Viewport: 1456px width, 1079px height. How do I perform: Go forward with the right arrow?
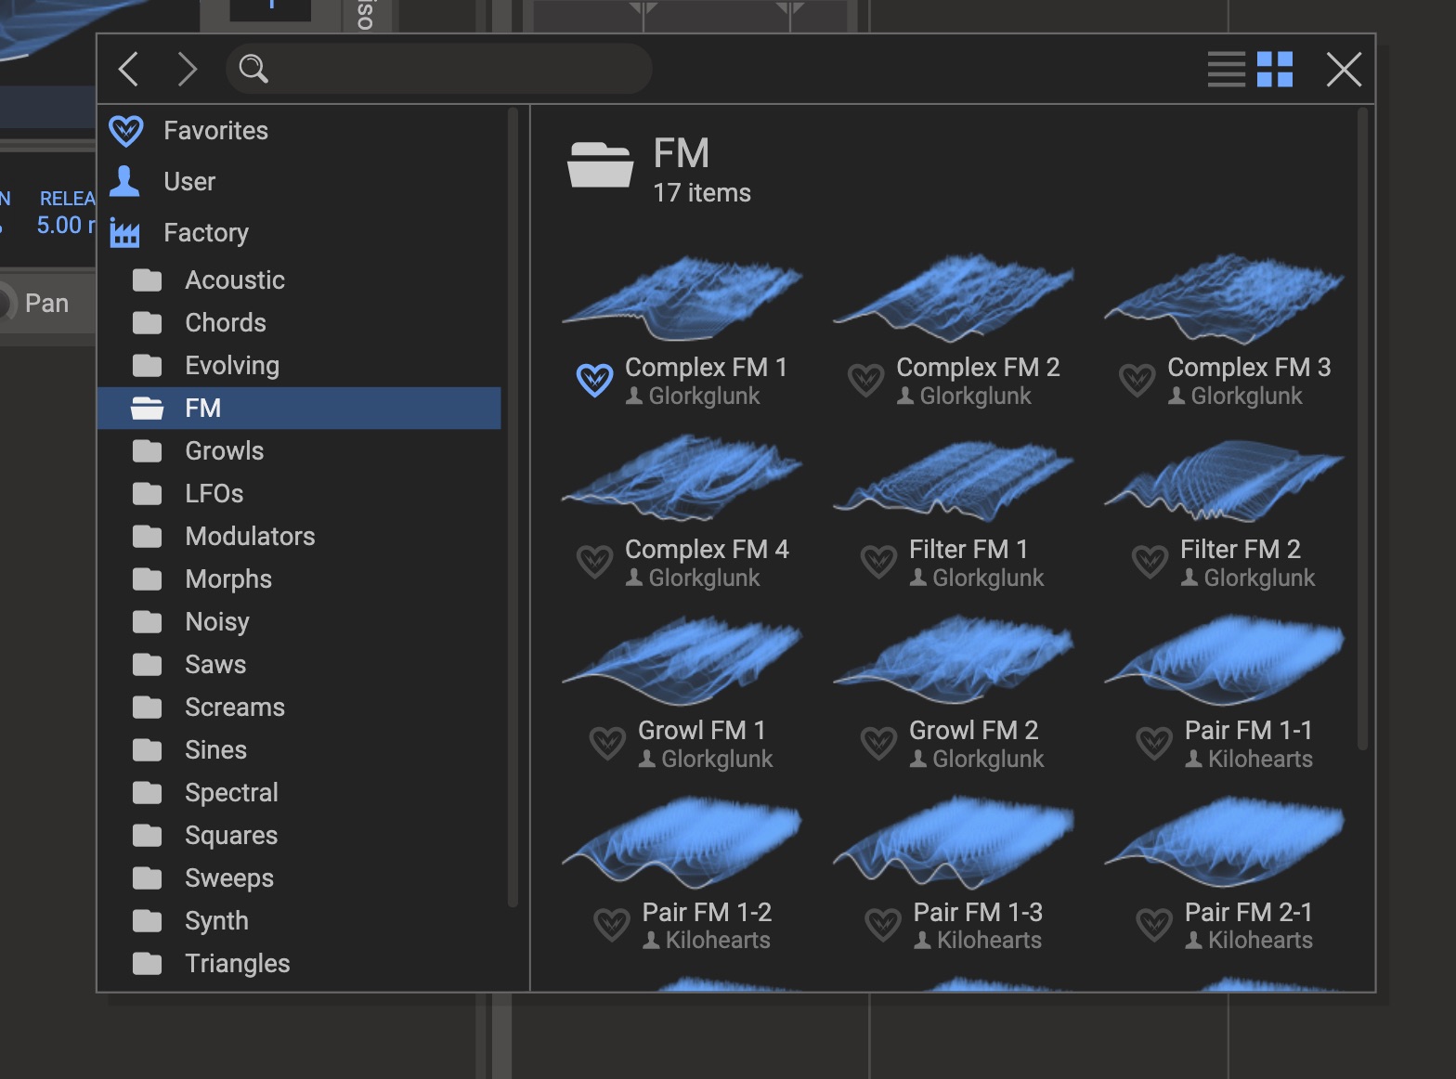(x=188, y=70)
